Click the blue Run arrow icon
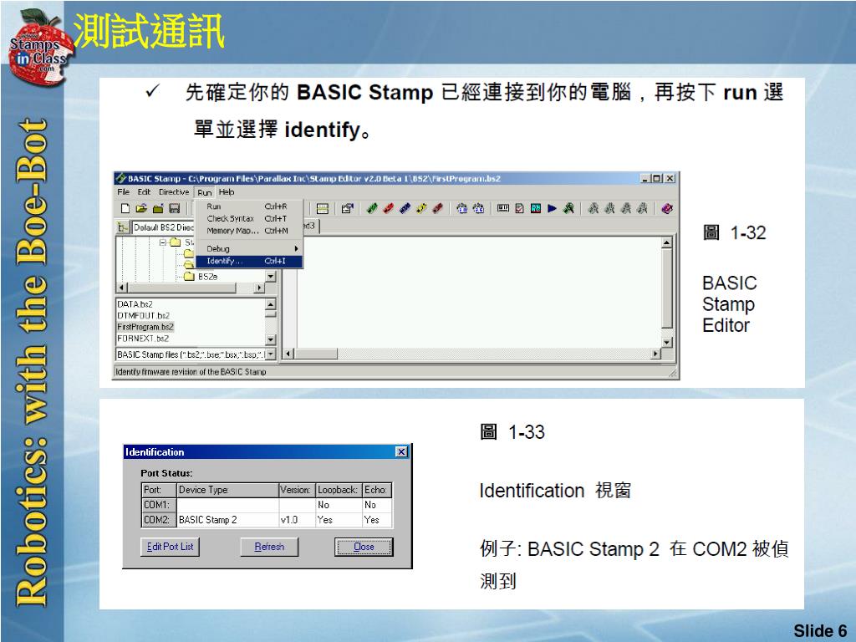Screen dimensions: 856x642 click(x=552, y=208)
